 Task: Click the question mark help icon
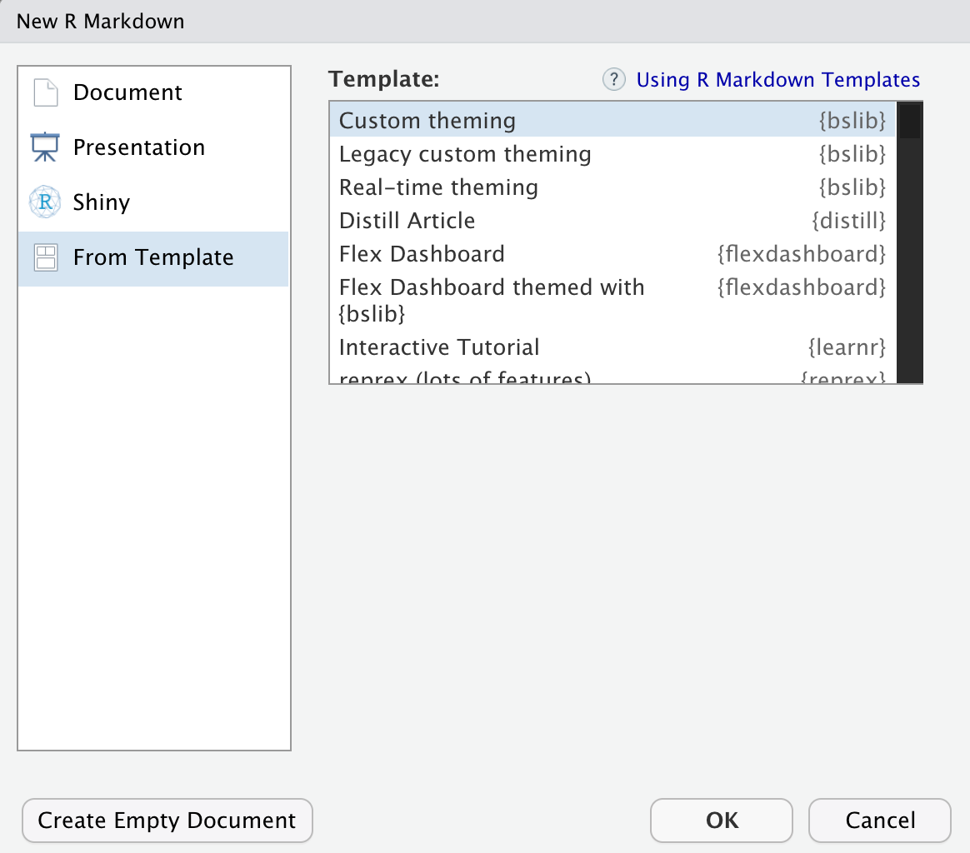(613, 79)
